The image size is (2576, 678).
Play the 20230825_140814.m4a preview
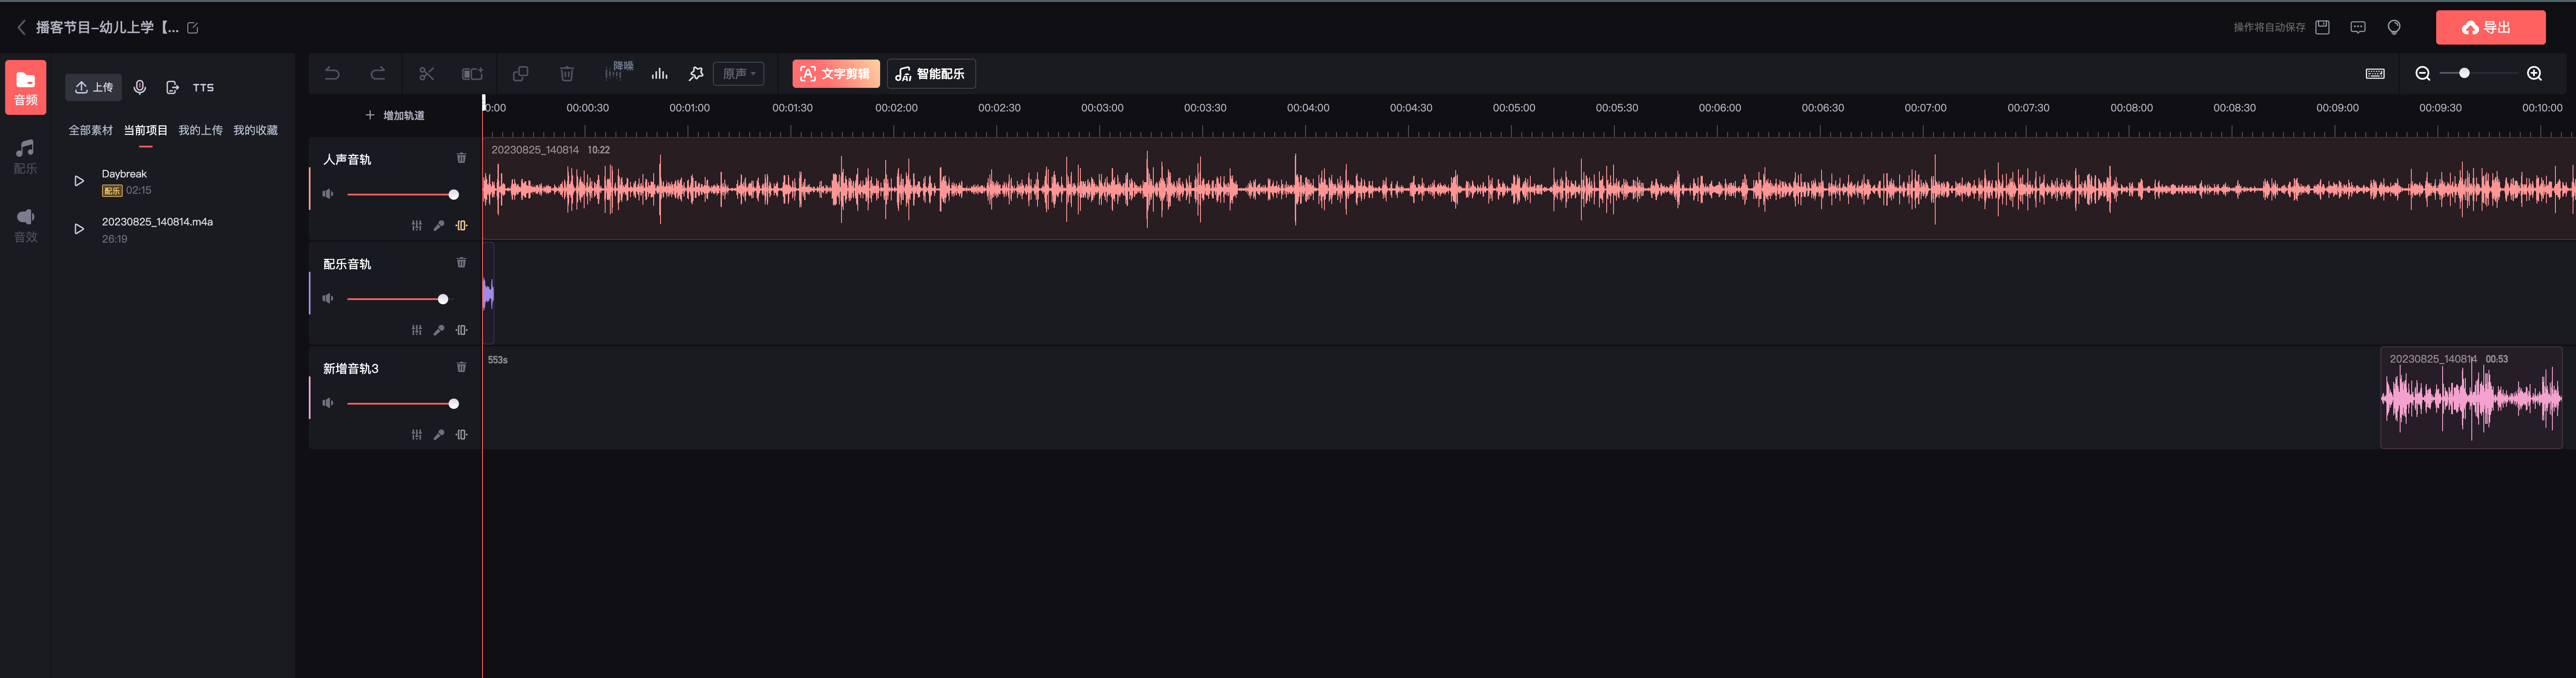(79, 230)
